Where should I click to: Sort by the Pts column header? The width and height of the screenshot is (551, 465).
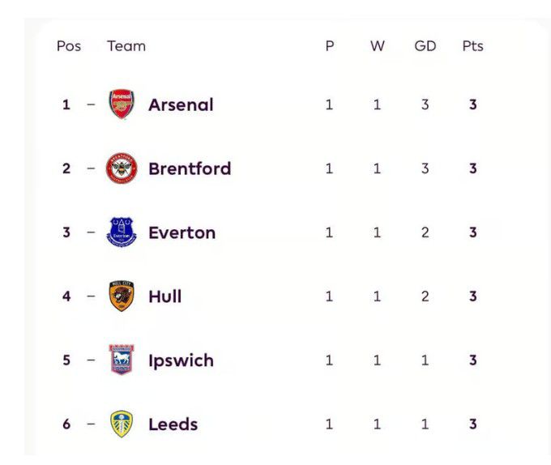click(472, 46)
